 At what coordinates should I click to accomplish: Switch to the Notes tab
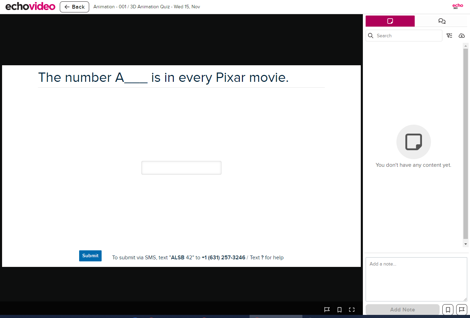[x=390, y=21]
